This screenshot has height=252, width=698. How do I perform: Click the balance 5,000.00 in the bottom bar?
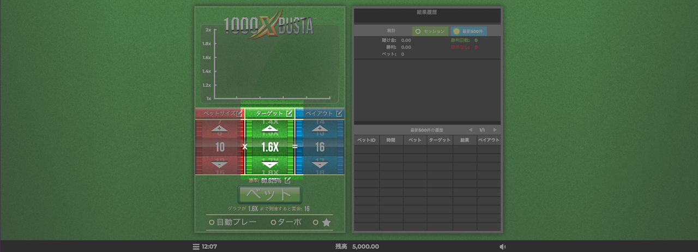(365, 247)
